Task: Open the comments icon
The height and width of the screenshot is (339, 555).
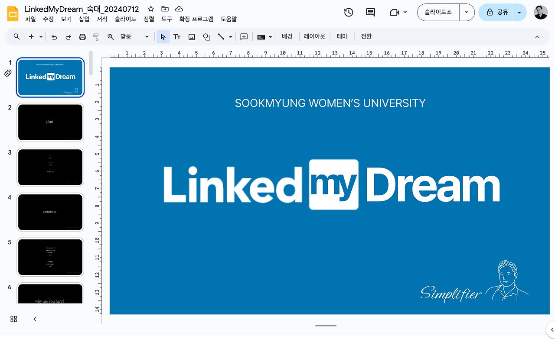Action: point(370,13)
